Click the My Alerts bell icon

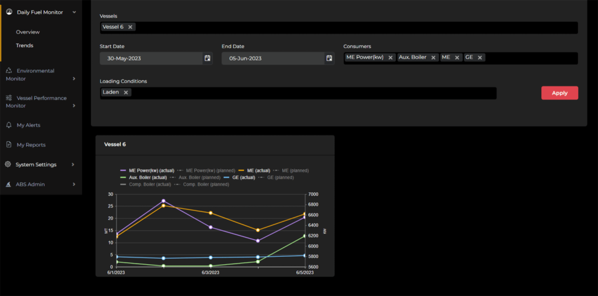pyautogui.click(x=9, y=125)
